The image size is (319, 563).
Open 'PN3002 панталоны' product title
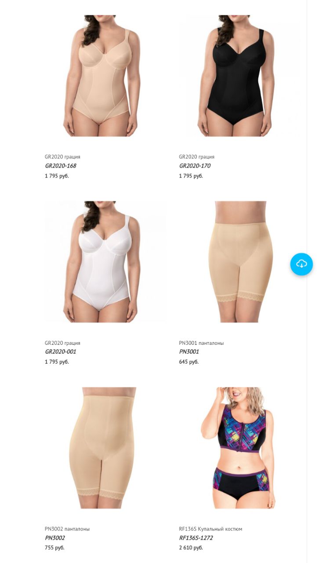[67, 529]
